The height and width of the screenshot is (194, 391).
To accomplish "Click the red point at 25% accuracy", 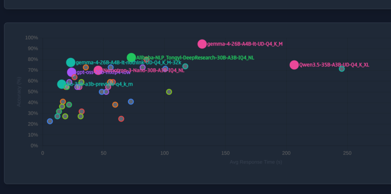I will (121, 119).
